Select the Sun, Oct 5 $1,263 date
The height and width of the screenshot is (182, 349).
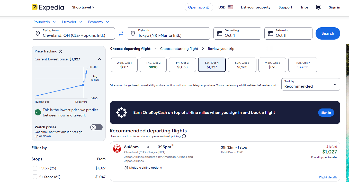242,65
